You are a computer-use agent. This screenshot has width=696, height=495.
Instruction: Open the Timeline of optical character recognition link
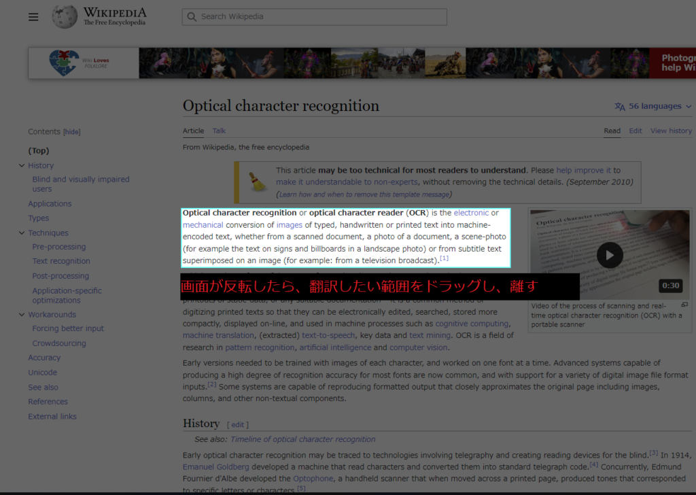click(302, 439)
